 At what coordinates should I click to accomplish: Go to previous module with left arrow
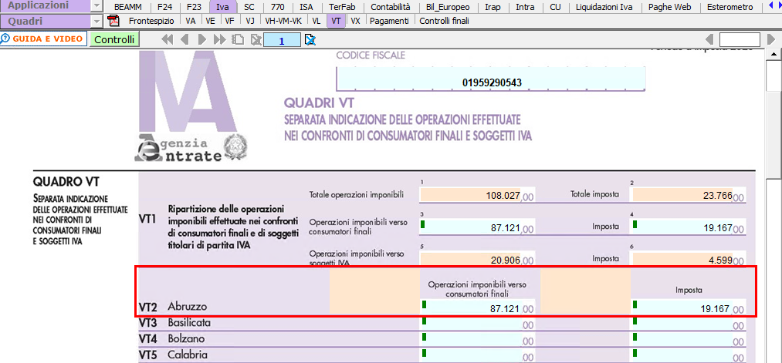[184, 40]
